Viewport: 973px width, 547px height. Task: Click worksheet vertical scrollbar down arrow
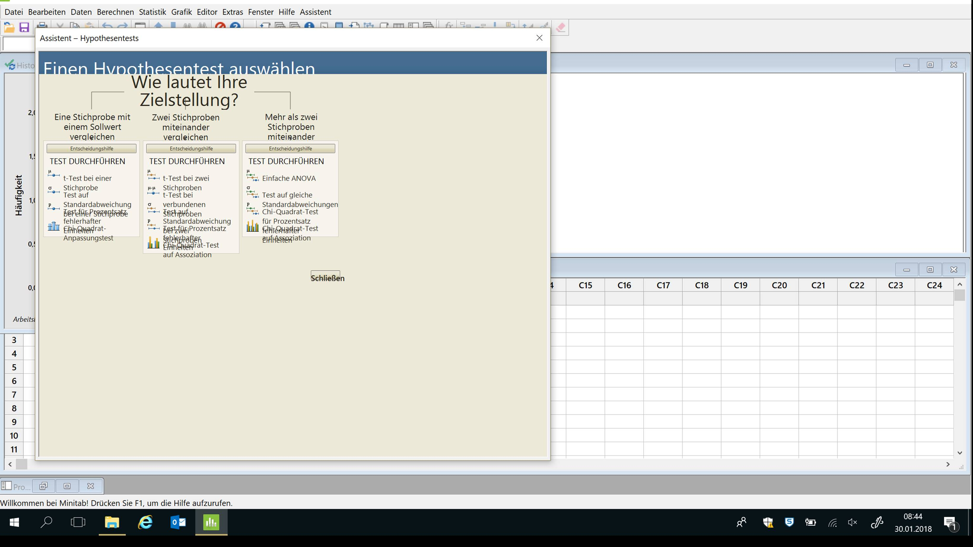click(959, 452)
